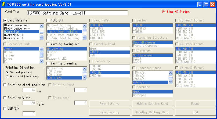Click down arrow of Auto Off list
The height and width of the screenshot is (119, 217).
pyautogui.click(x=84, y=37)
